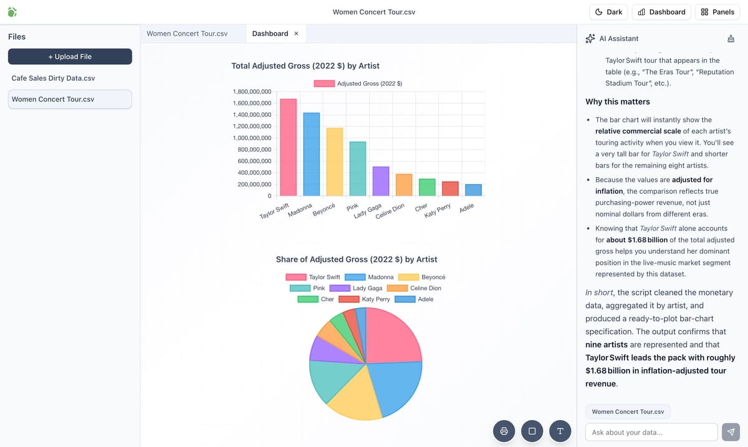The image size is (748, 447).
Task: Send the chat message with paper-plane icon
Action: pos(731,432)
